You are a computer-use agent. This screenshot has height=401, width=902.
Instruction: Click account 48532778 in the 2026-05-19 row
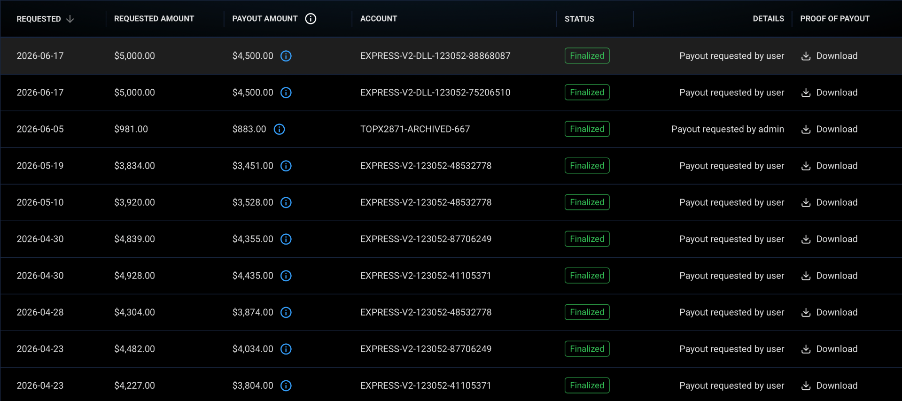426,166
